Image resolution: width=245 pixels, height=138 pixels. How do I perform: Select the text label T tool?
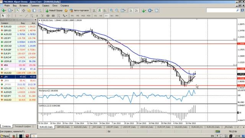[42, 16]
